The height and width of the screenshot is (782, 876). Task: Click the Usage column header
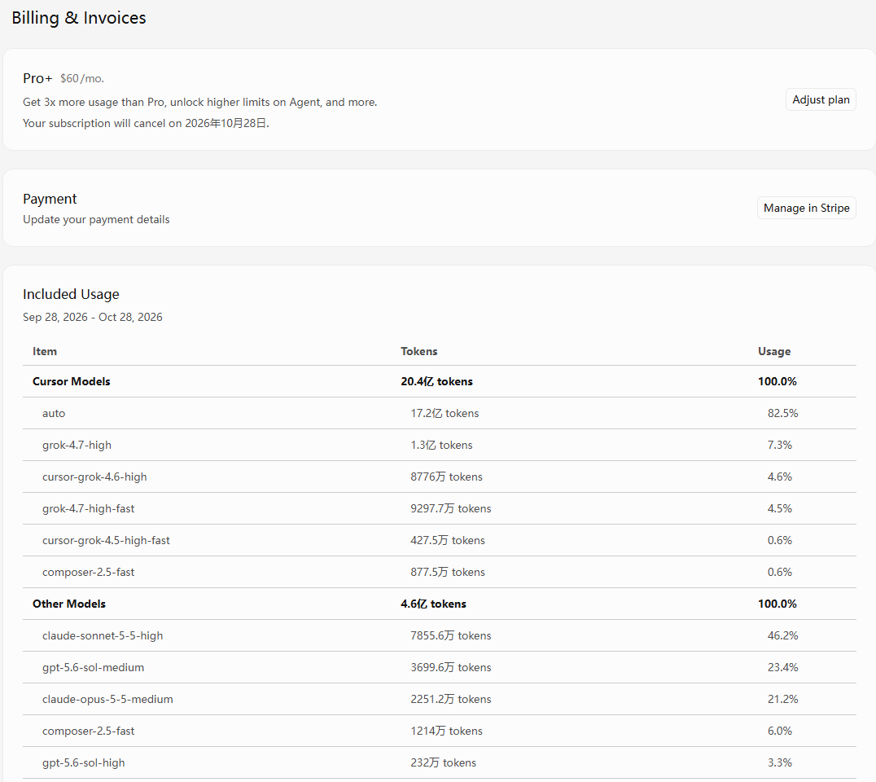pos(774,351)
